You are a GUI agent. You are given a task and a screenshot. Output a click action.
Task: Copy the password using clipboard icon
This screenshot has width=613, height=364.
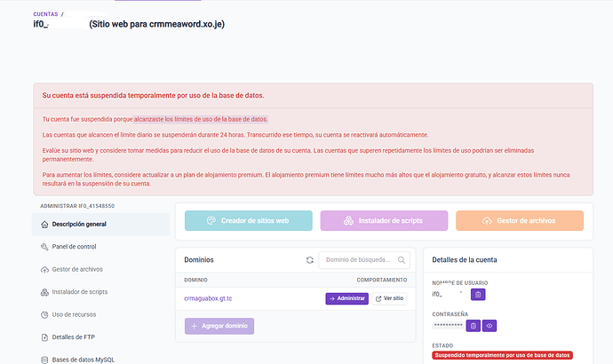(473, 326)
